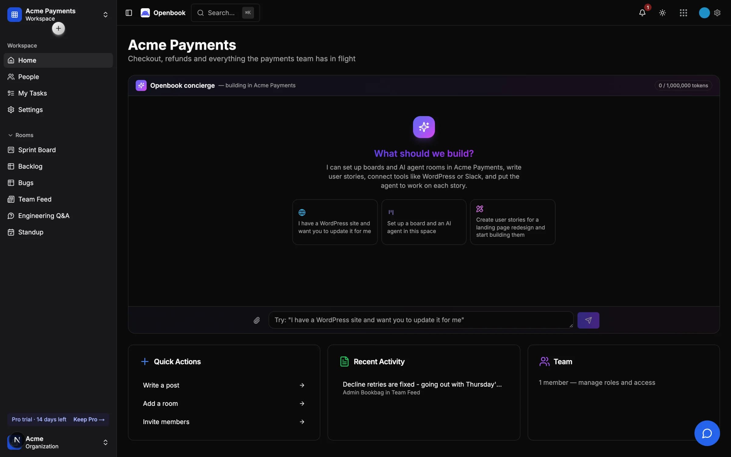Open the Backlog room
Screen dimensions: 731x457
tap(58, 166)
